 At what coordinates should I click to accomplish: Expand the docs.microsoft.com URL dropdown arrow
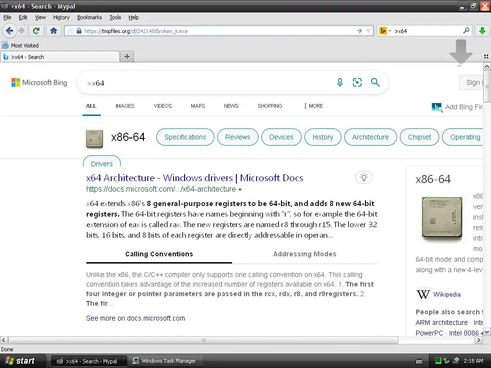click(x=240, y=190)
